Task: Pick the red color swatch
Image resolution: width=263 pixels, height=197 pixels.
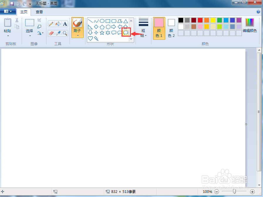Action: 200,20
